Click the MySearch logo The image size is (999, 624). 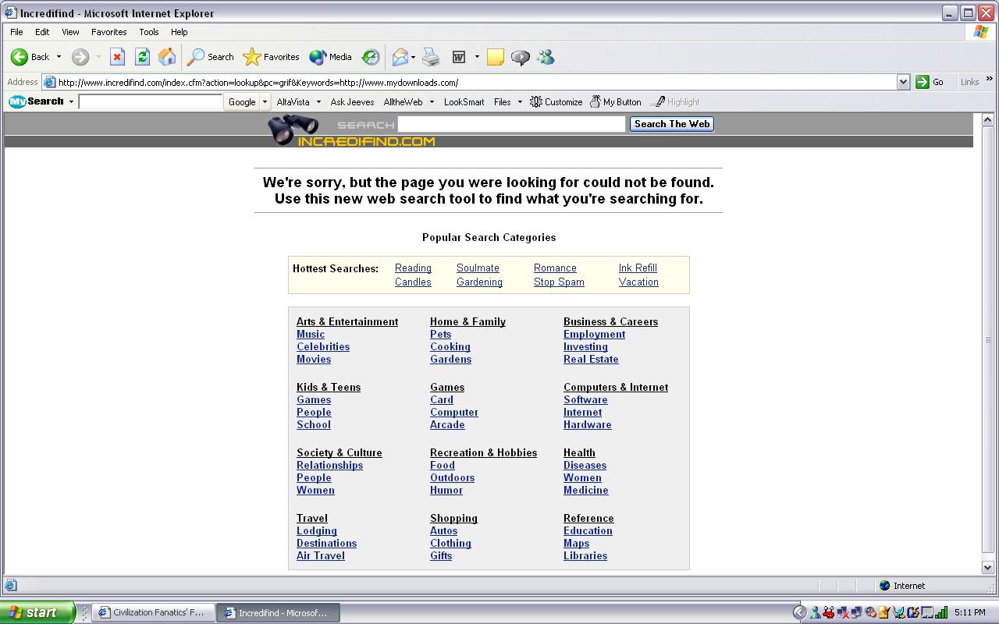click(36, 101)
